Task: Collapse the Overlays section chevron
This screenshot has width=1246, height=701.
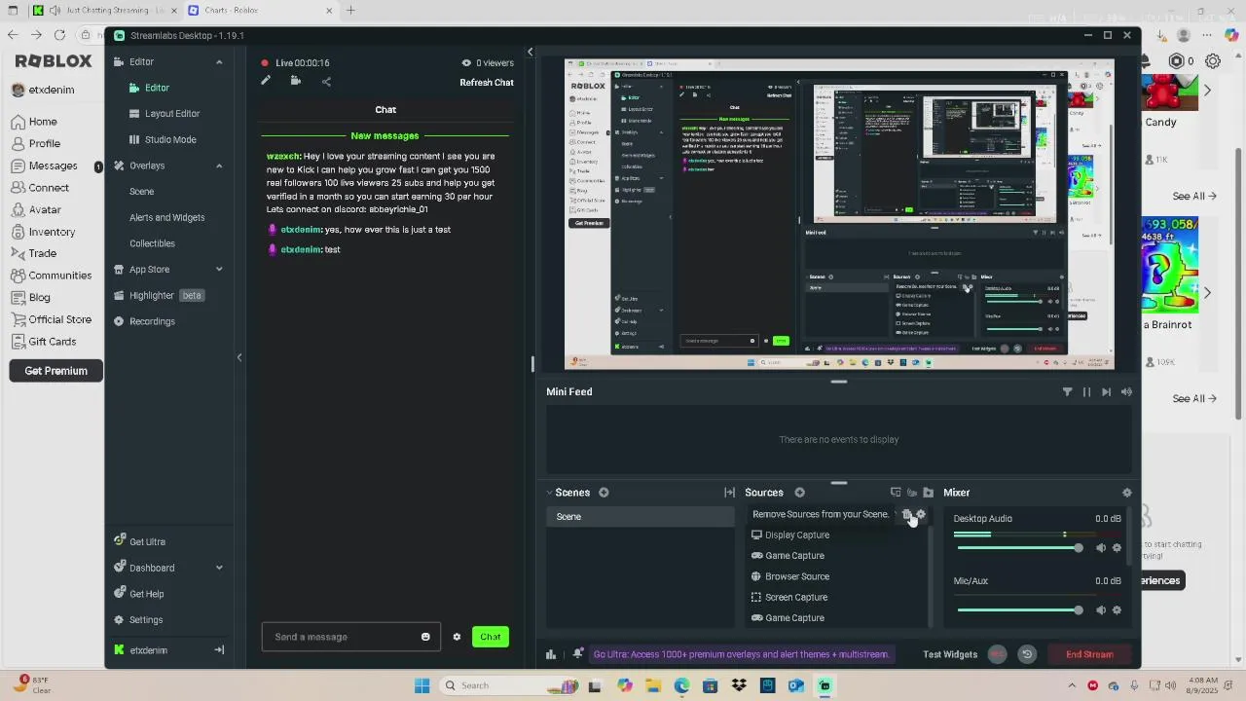Action: tap(219, 166)
